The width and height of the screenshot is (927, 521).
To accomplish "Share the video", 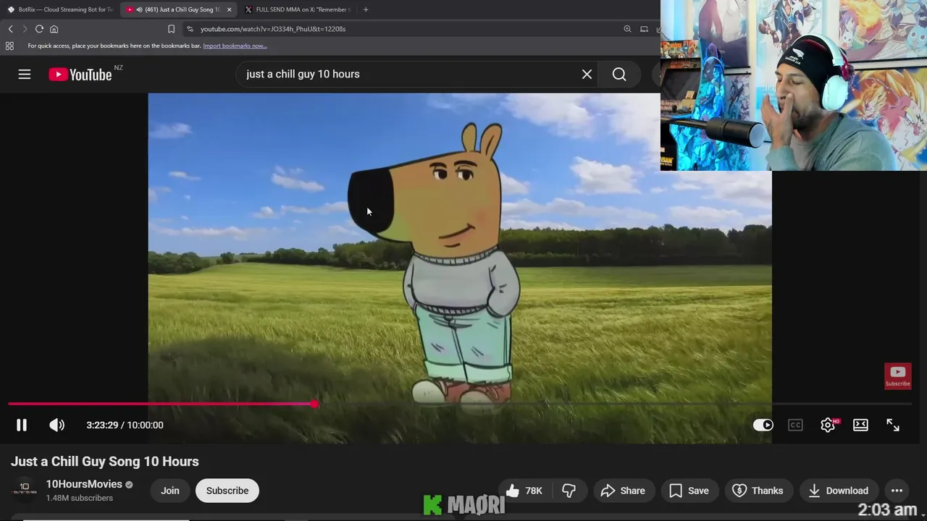I will pyautogui.click(x=623, y=490).
